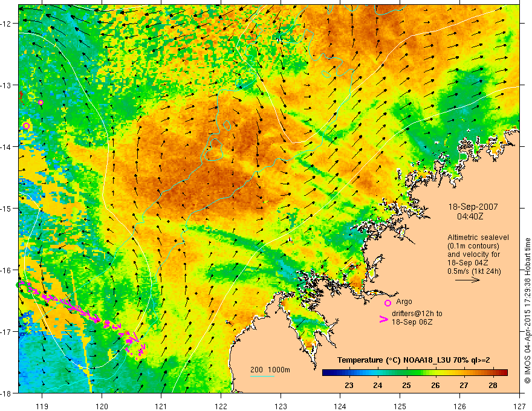Click longitude axis label 120
Image resolution: width=532 pixels, height=411 pixels.
pos(102,406)
